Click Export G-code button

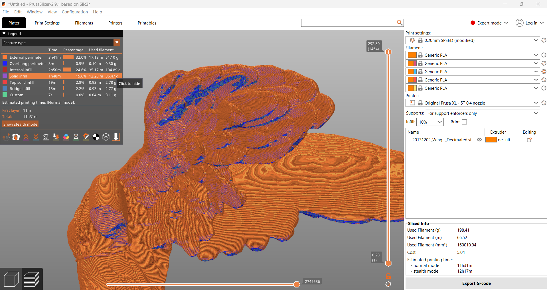click(476, 283)
